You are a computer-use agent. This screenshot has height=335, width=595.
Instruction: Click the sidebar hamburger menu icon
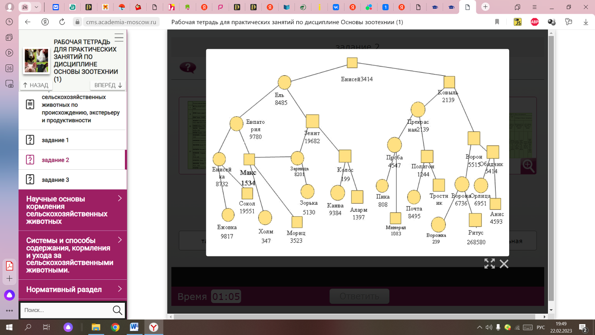[119, 37]
